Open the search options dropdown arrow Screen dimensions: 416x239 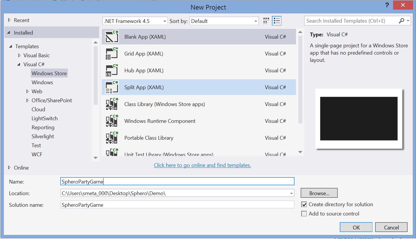[408, 21]
